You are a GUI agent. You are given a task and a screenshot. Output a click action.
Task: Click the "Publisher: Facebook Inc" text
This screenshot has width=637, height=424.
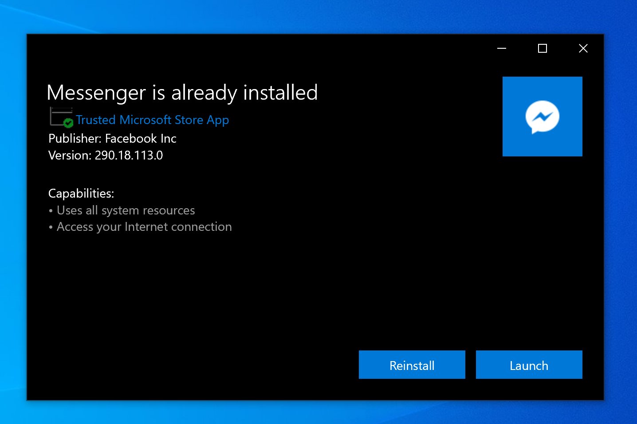click(x=112, y=139)
